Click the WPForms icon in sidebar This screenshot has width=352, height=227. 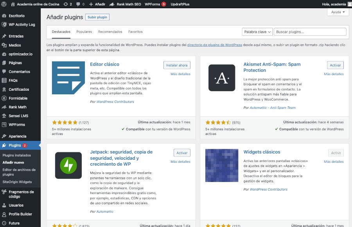tap(4, 124)
